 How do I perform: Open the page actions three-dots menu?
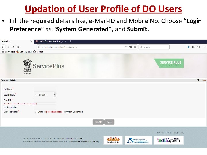point(126,47)
